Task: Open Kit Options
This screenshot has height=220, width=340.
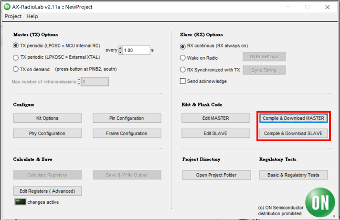Action: click(x=47, y=118)
